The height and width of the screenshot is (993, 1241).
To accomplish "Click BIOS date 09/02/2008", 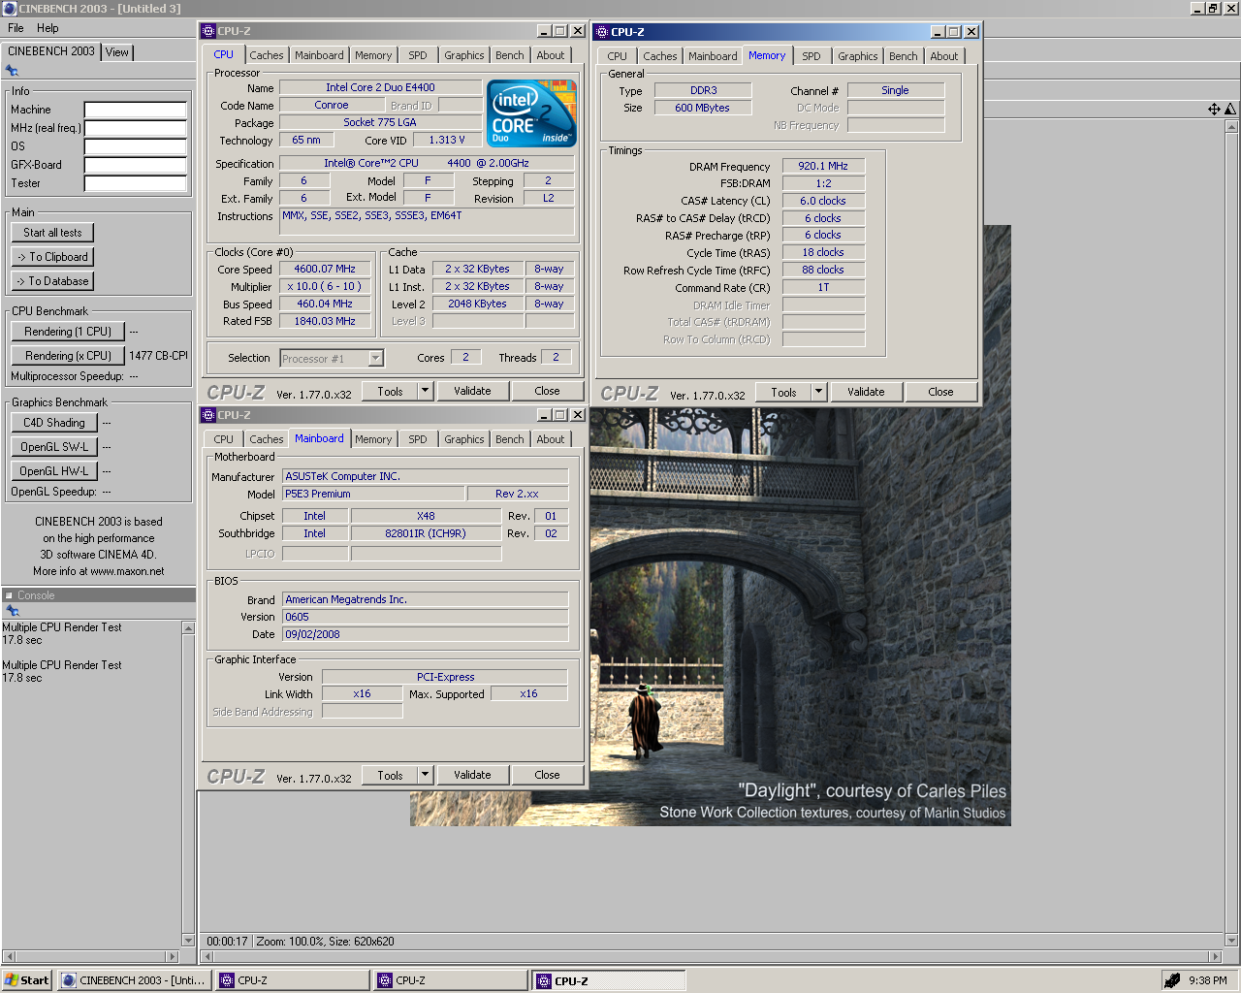I will (425, 634).
